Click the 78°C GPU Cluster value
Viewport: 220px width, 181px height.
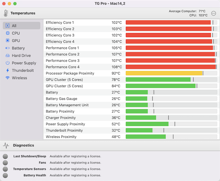(x=116, y=80)
